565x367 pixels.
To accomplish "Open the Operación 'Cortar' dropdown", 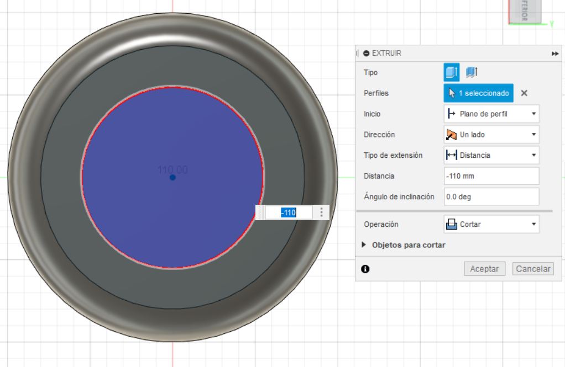I will 491,225.
